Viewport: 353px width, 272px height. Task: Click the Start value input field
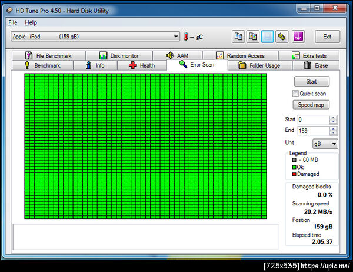(x=314, y=120)
